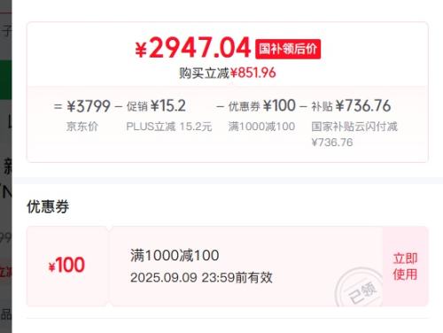Click the 国补领后价 red badge
The height and width of the screenshot is (333, 443).
(288, 49)
